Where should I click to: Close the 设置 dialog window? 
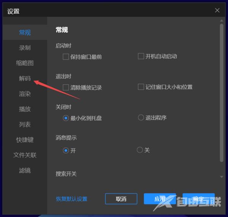coord(217,10)
